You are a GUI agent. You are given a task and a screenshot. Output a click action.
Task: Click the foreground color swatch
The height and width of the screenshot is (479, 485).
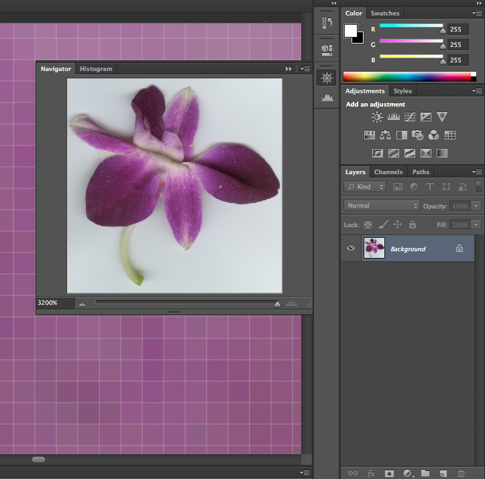coord(351,31)
